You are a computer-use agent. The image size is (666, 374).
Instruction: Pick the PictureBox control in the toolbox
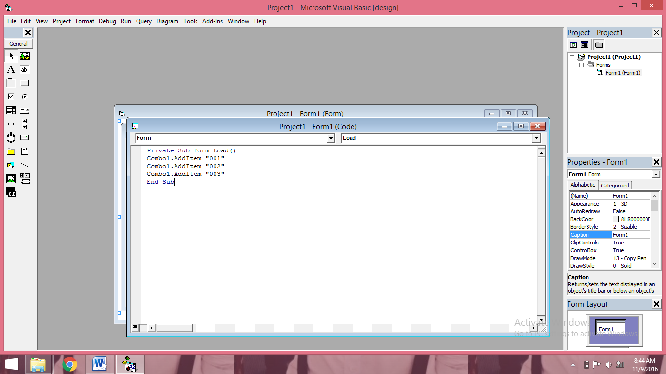25,56
